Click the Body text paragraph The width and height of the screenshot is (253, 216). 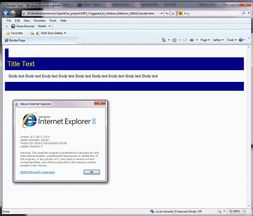pyautogui.click(x=83, y=76)
